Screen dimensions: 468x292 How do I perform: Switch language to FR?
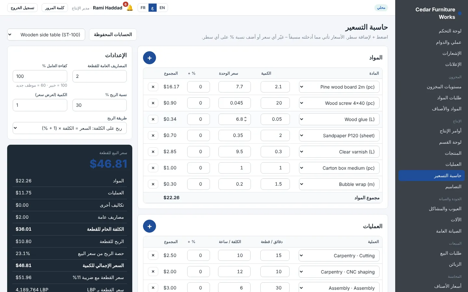pyautogui.click(x=143, y=8)
